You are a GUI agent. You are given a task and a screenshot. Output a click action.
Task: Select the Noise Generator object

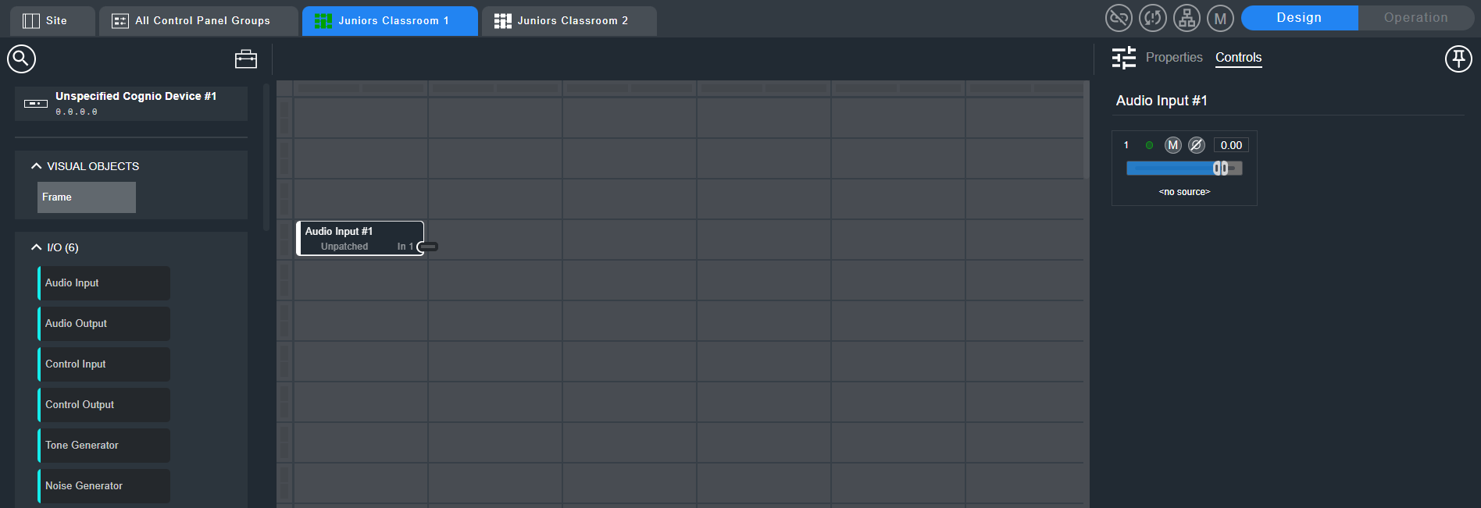(104, 486)
